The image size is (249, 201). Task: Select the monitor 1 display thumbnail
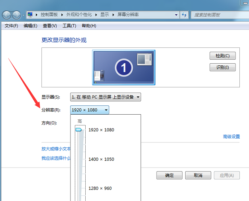click(x=124, y=67)
